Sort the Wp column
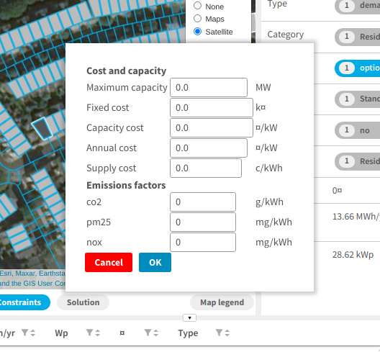This screenshot has height=352, width=380. (98, 333)
